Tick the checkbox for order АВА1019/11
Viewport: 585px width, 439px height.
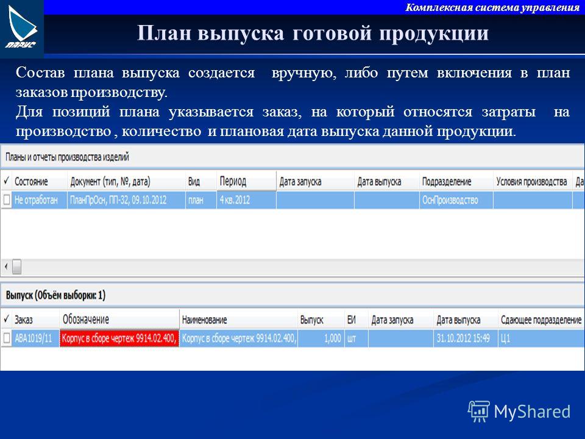click(6, 338)
